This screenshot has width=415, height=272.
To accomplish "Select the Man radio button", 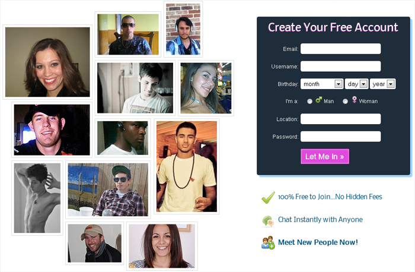I will pyautogui.click(x=309, y=102).
